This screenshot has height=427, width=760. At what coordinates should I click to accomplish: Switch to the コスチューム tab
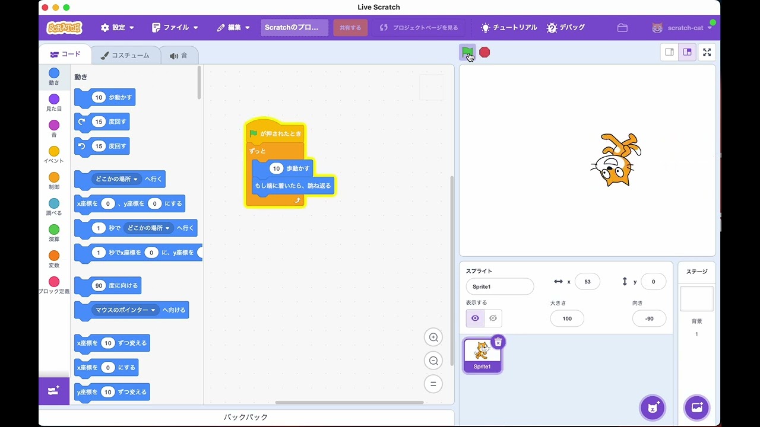point(125,55)
